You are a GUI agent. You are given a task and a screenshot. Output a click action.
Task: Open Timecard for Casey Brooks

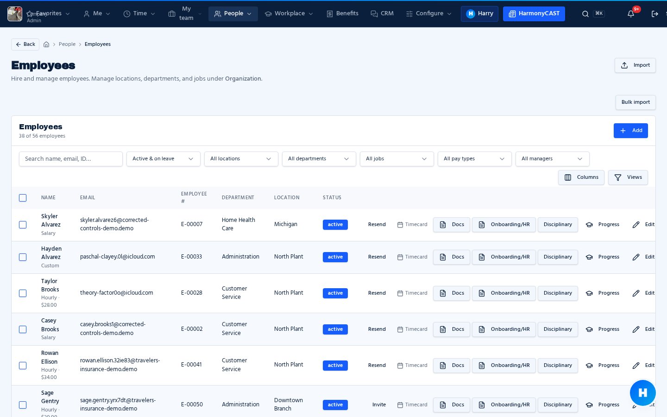tap(412, 329)
